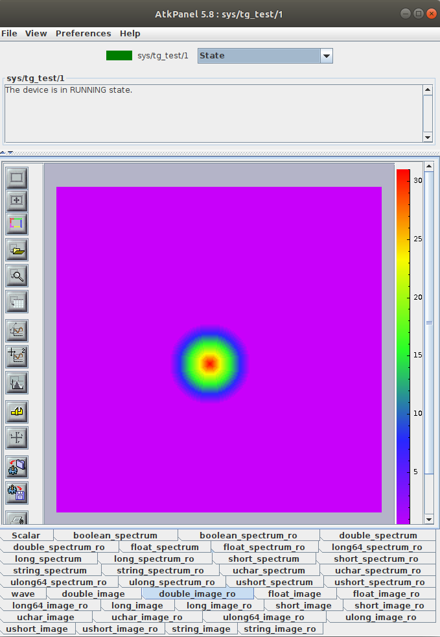Open the boolean_spectrum_ro tab
440x637 pixels.
click(x=248, y=535)
